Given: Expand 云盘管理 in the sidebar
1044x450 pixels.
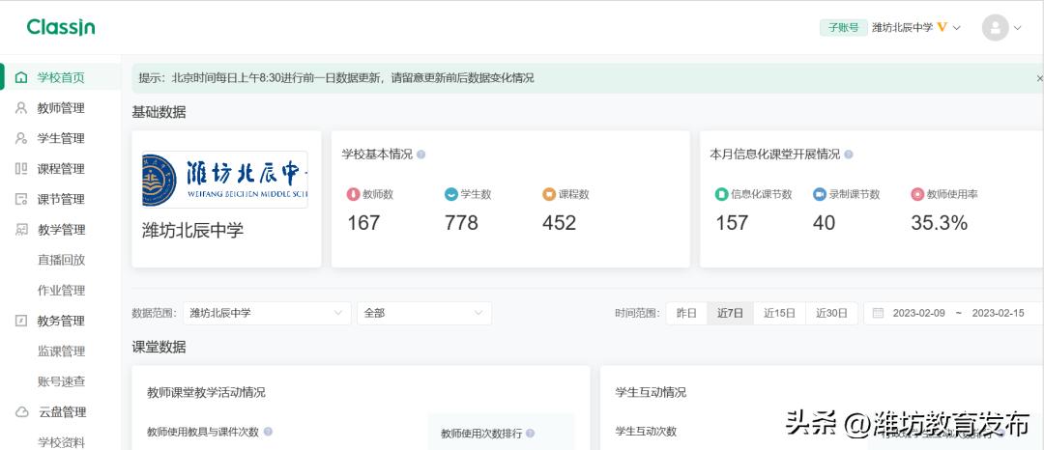Looking at the screenshot, I should tap(61, 412).
